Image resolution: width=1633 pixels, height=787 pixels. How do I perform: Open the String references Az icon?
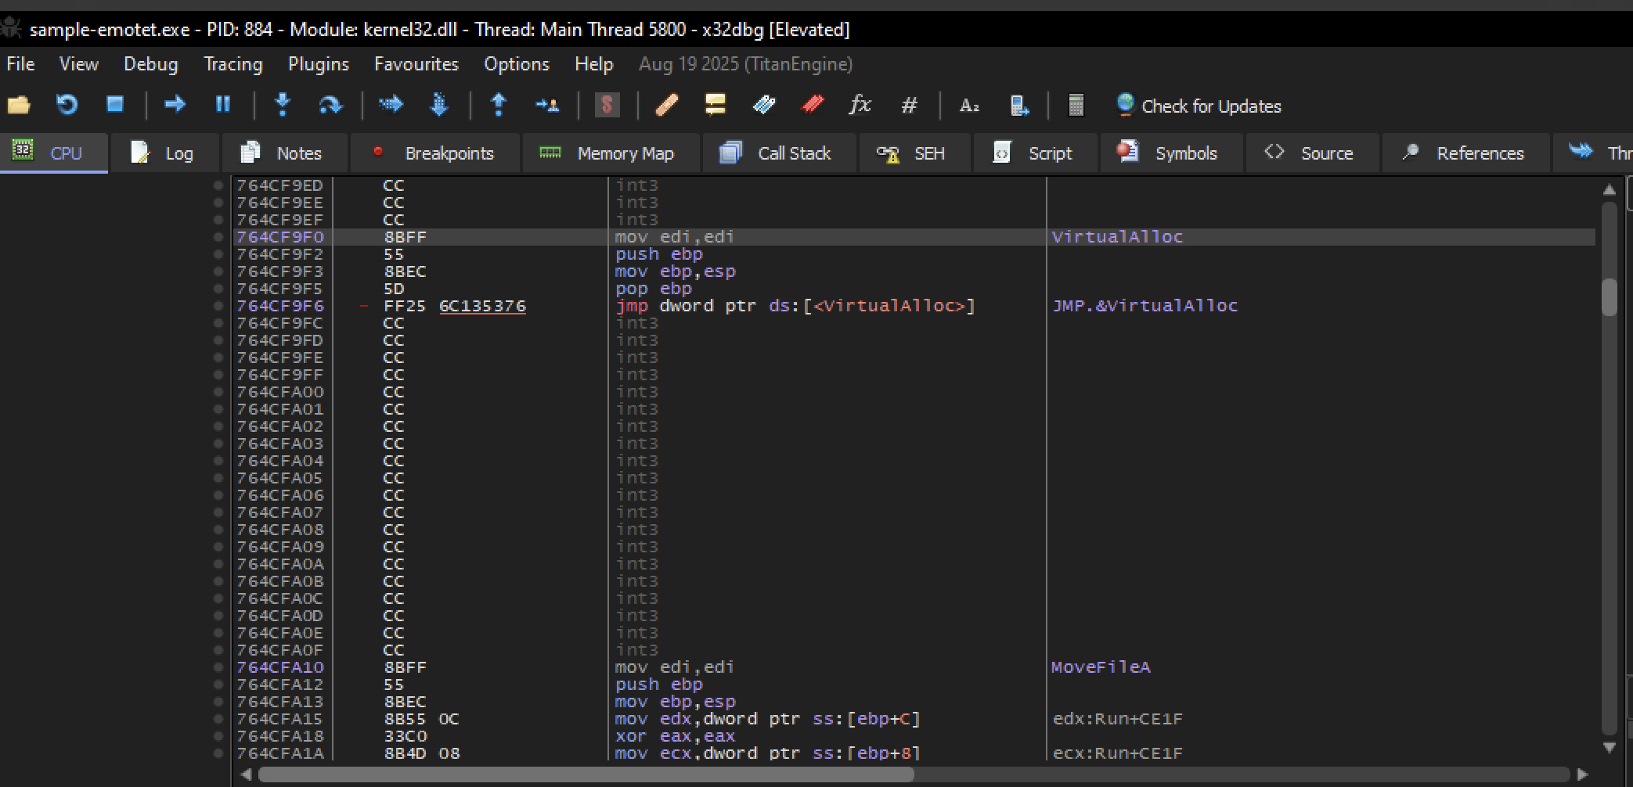point(969,106)
